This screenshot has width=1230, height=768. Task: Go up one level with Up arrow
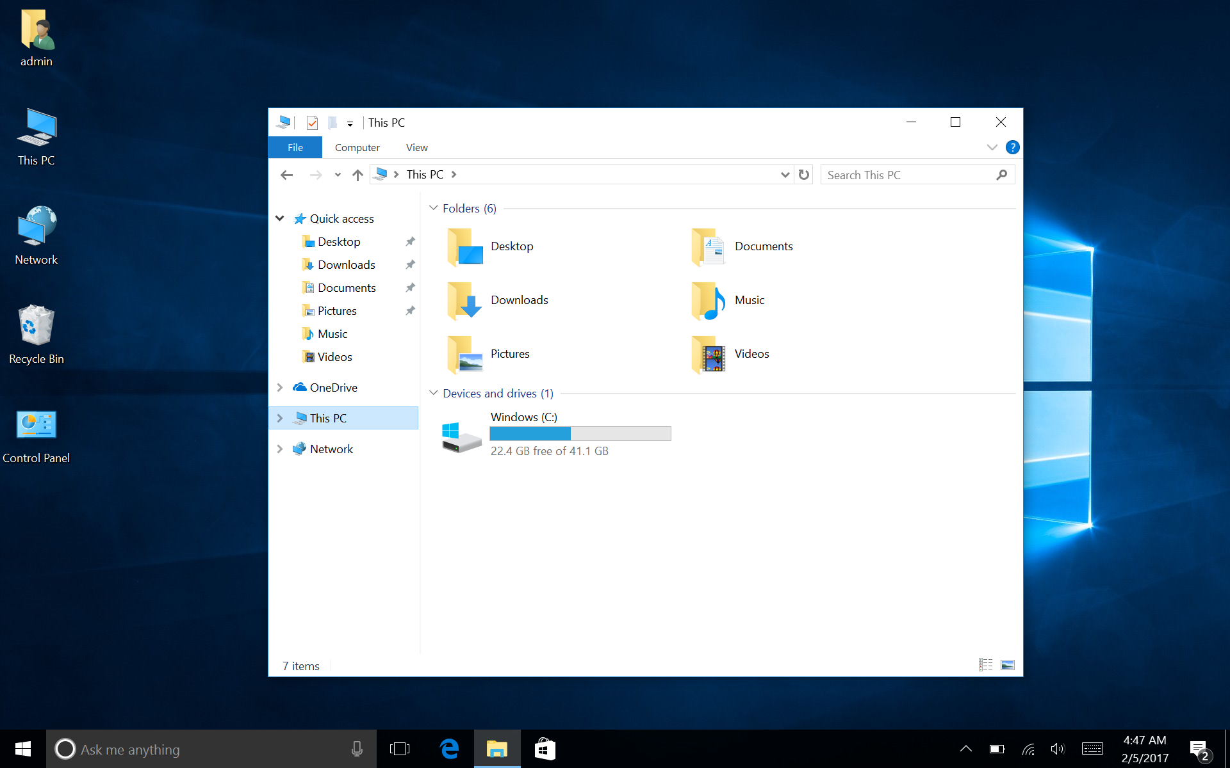coord(357,175)
